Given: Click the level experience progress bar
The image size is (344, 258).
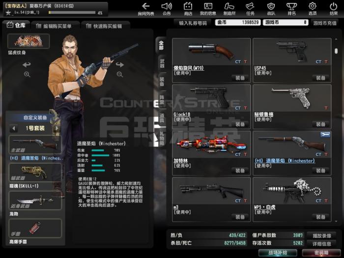Looking at the screenshot, I should coord(72,12).
